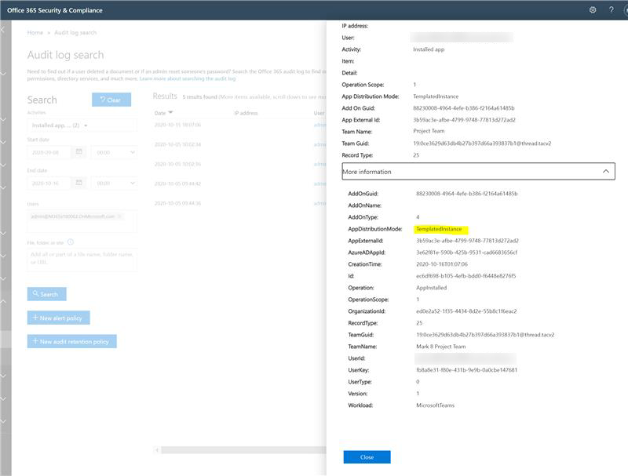This screenshot has height=476, width=628.
Task: Click Team Name value Project Team
Action: [x=429, y=131]
